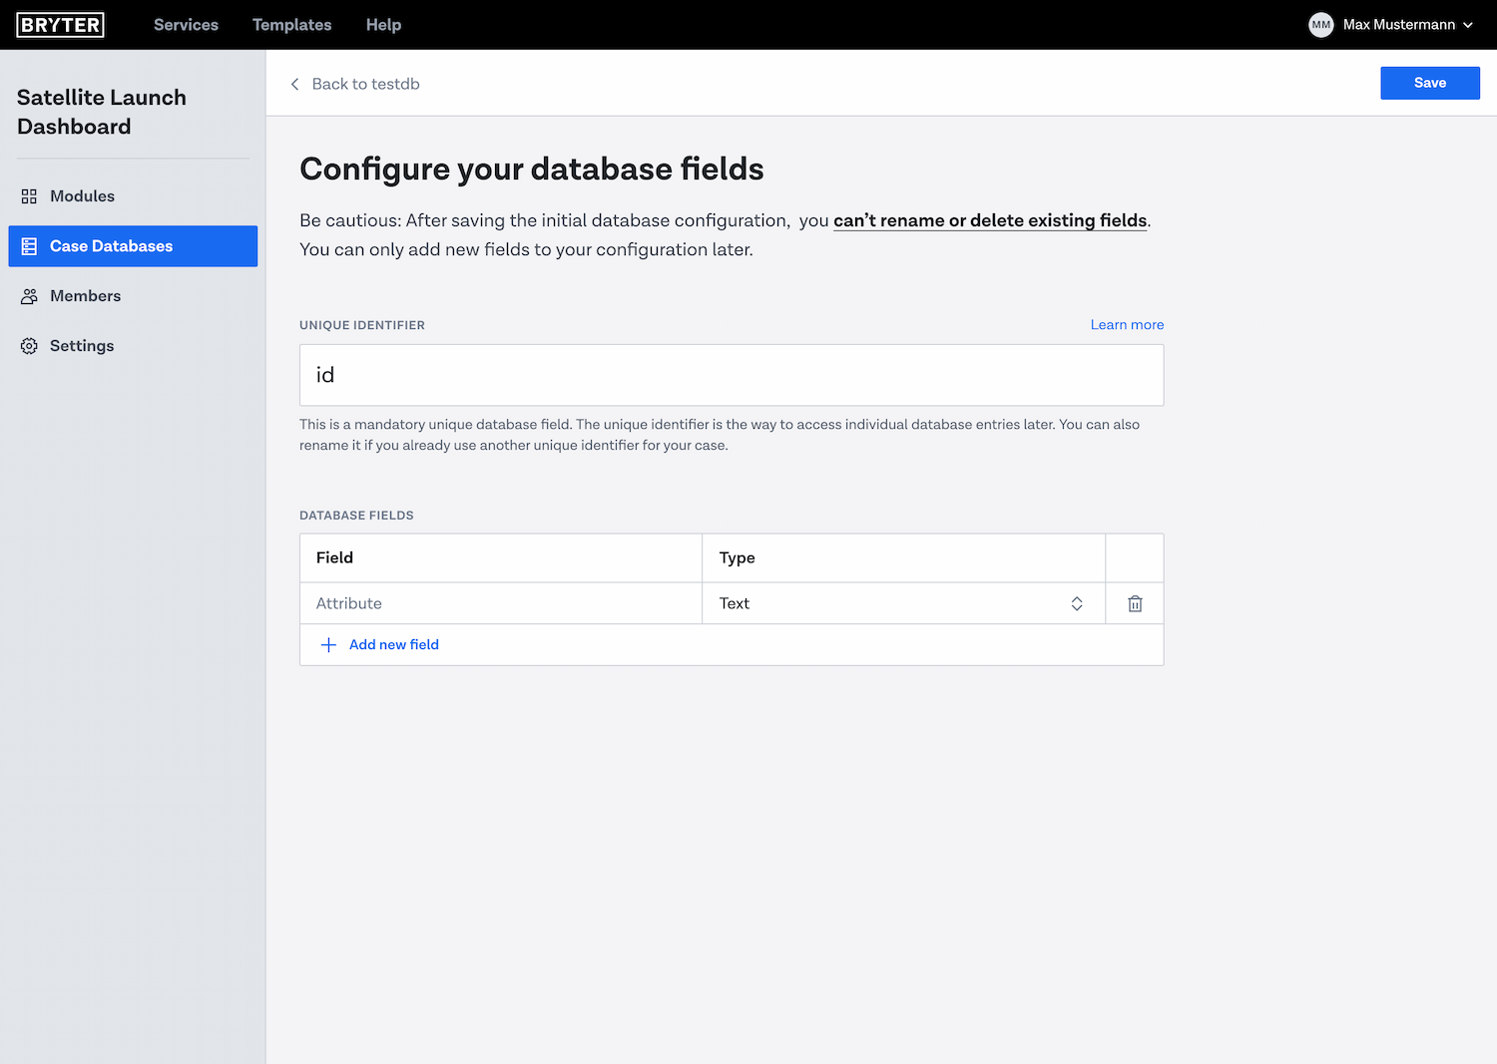
Task: Click the back arrow chevron
Action: click(294, 84)
